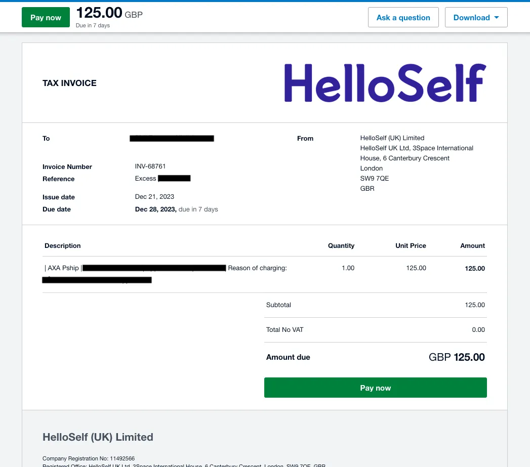Screen dimensions: 530x467
Task: Click the HelloSelf (UK) Limited footer heading
Action: click(98, 437)
